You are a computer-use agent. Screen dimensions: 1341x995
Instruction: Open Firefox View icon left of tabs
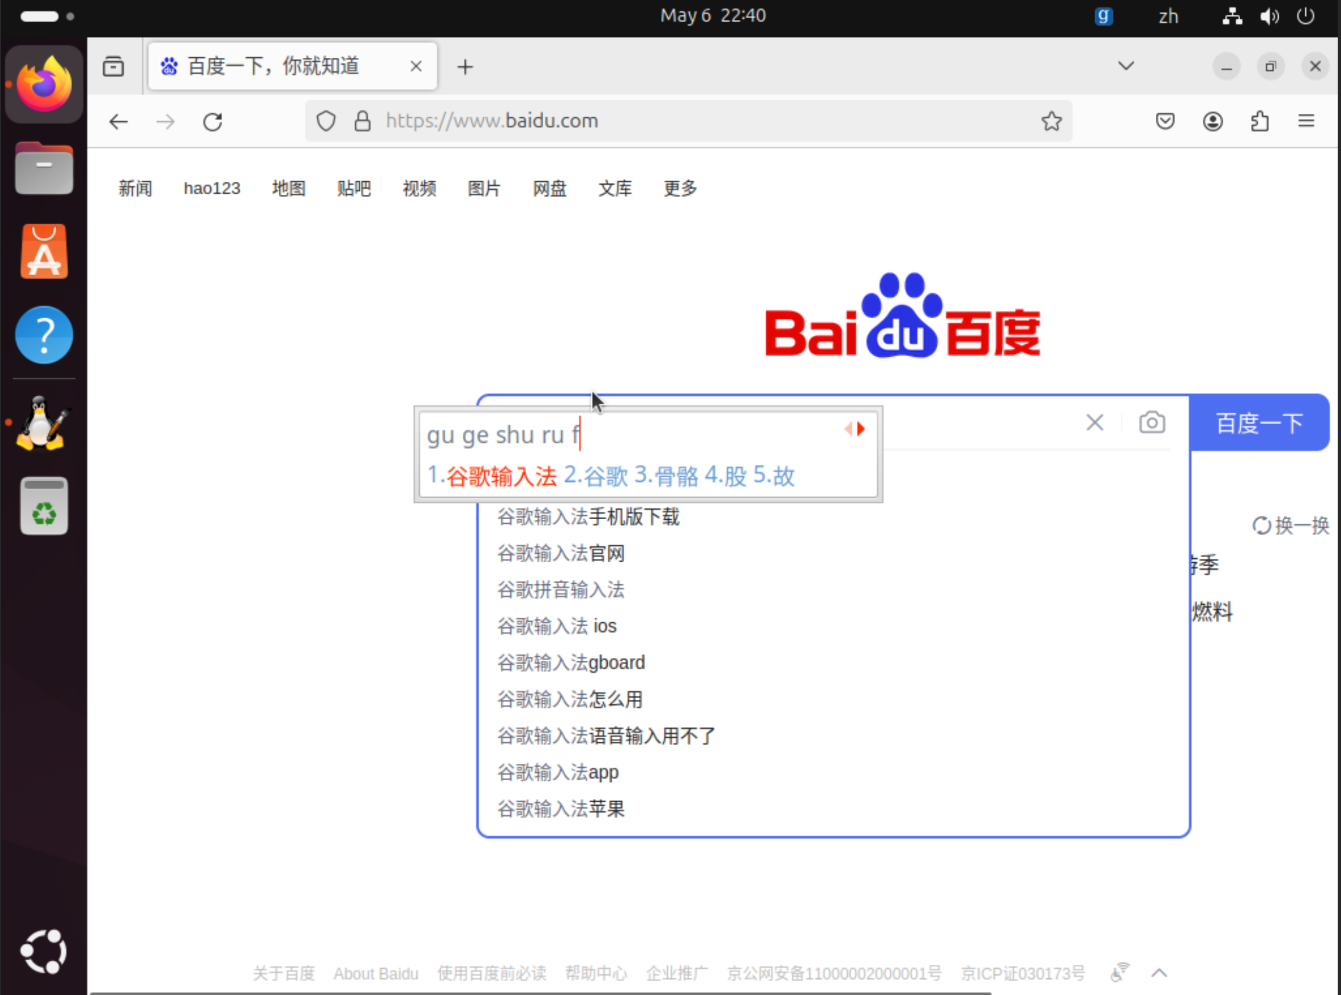113,66
